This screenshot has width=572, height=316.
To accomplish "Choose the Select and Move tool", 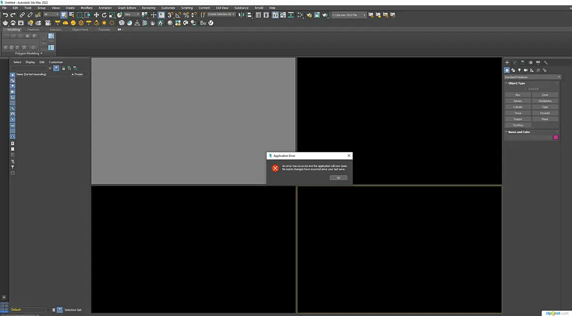I will click(x=96, y=15).
